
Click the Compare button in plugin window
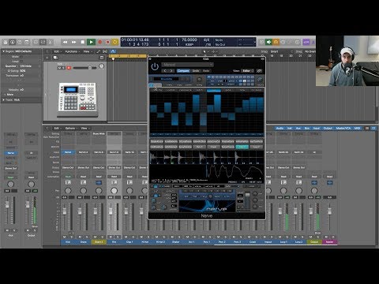click(x=183, y=71)
